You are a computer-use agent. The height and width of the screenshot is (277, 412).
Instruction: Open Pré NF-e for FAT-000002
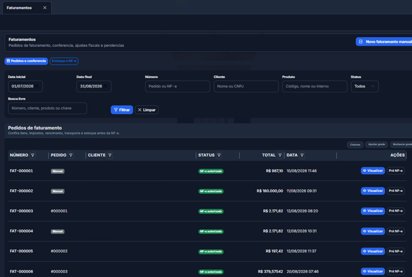(395, 191)
